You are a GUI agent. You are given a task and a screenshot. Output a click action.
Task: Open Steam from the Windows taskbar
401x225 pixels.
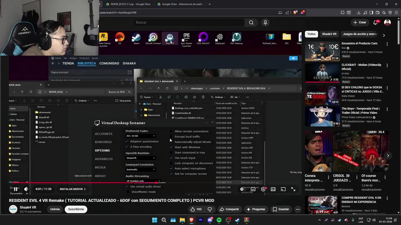(237, 220)
